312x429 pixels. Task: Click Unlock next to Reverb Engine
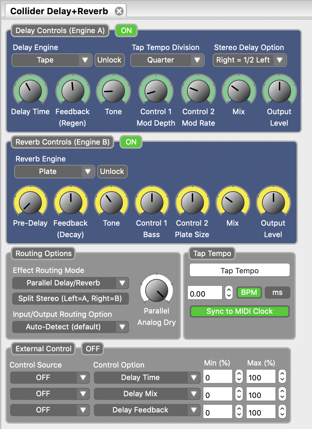click(112, 172)
